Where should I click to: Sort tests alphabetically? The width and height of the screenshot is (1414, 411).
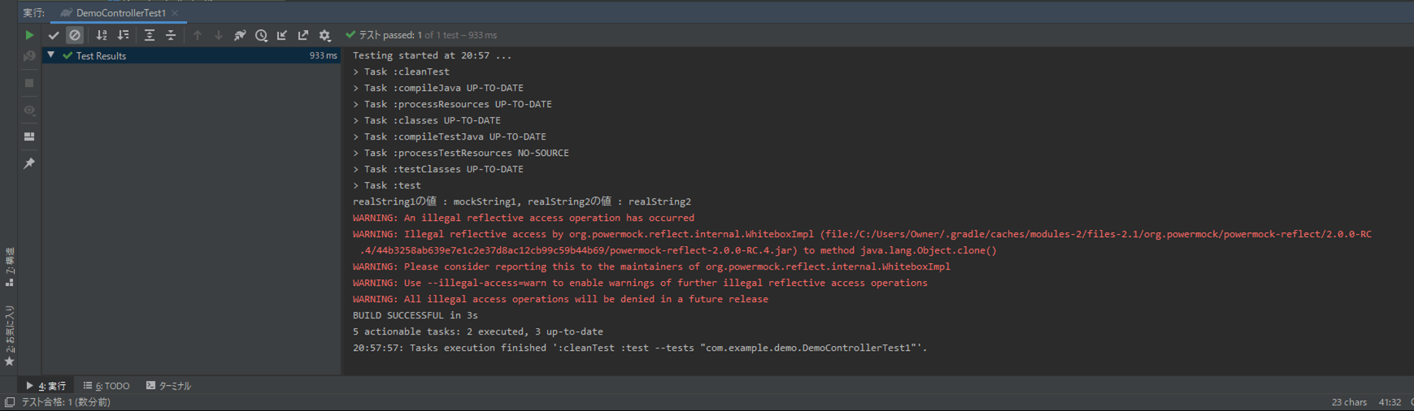102,35
